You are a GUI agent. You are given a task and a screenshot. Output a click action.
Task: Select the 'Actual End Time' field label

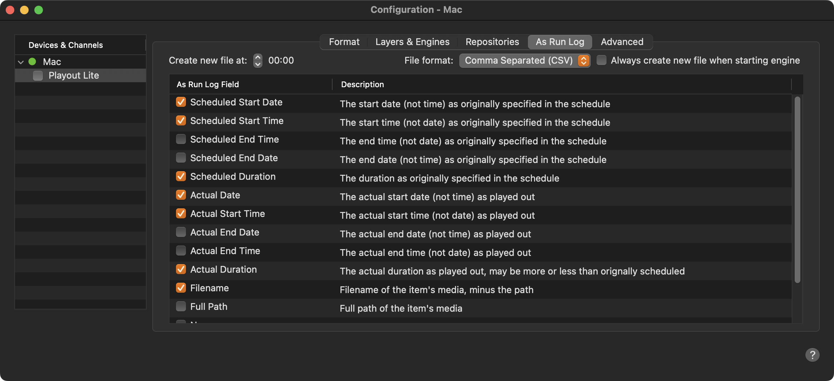pos(225,251)
